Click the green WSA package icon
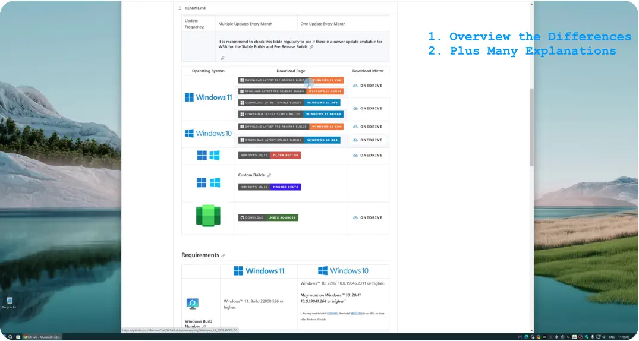This screenshot has height=341, width=639. [208, 216]
